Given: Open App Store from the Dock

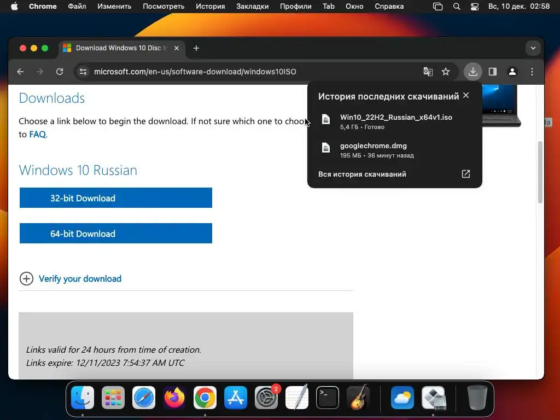Looking at the screenshot, I should pyautogui.click(x=236, y=398).
